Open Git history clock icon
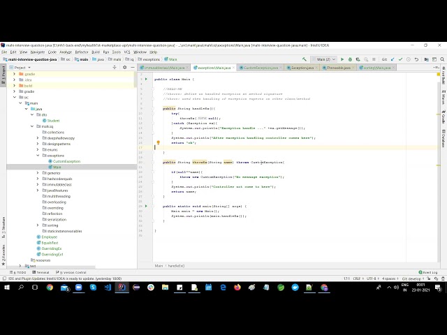The width and height of the screenshot is (447, 335). 408,59
